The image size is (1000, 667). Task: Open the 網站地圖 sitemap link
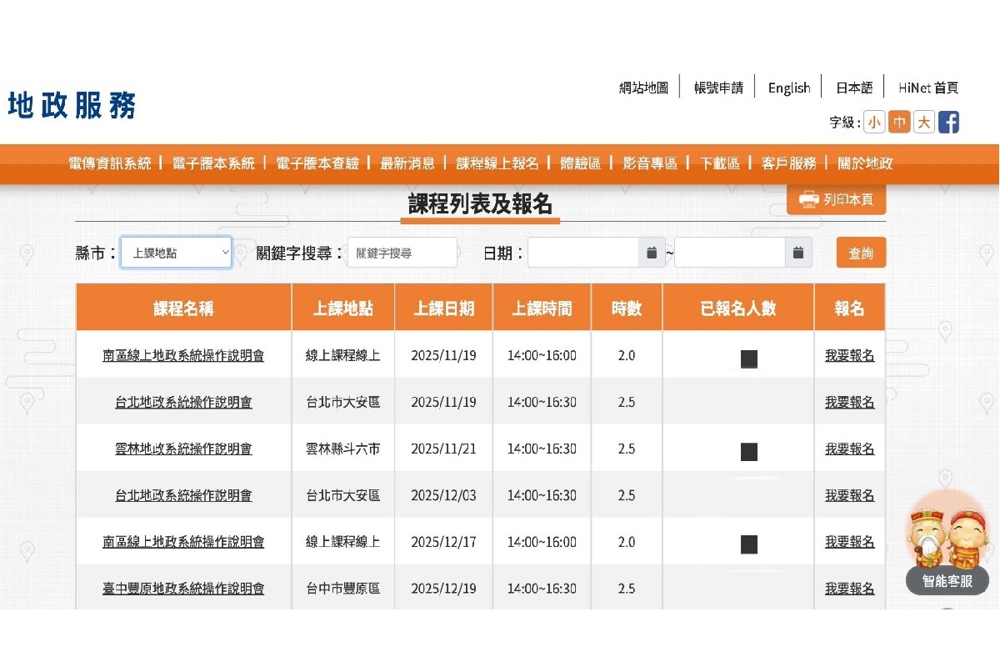[643, 88]
